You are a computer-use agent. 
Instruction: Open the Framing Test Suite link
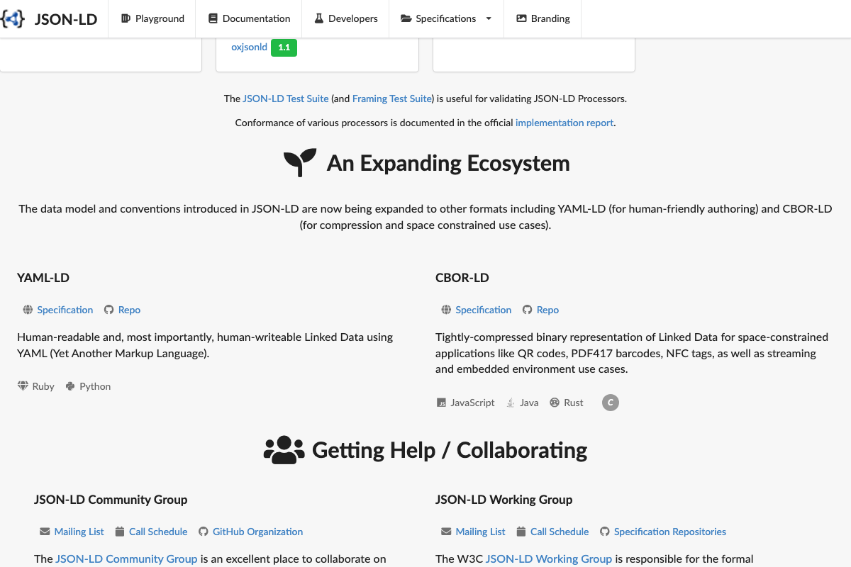[392, 99]
